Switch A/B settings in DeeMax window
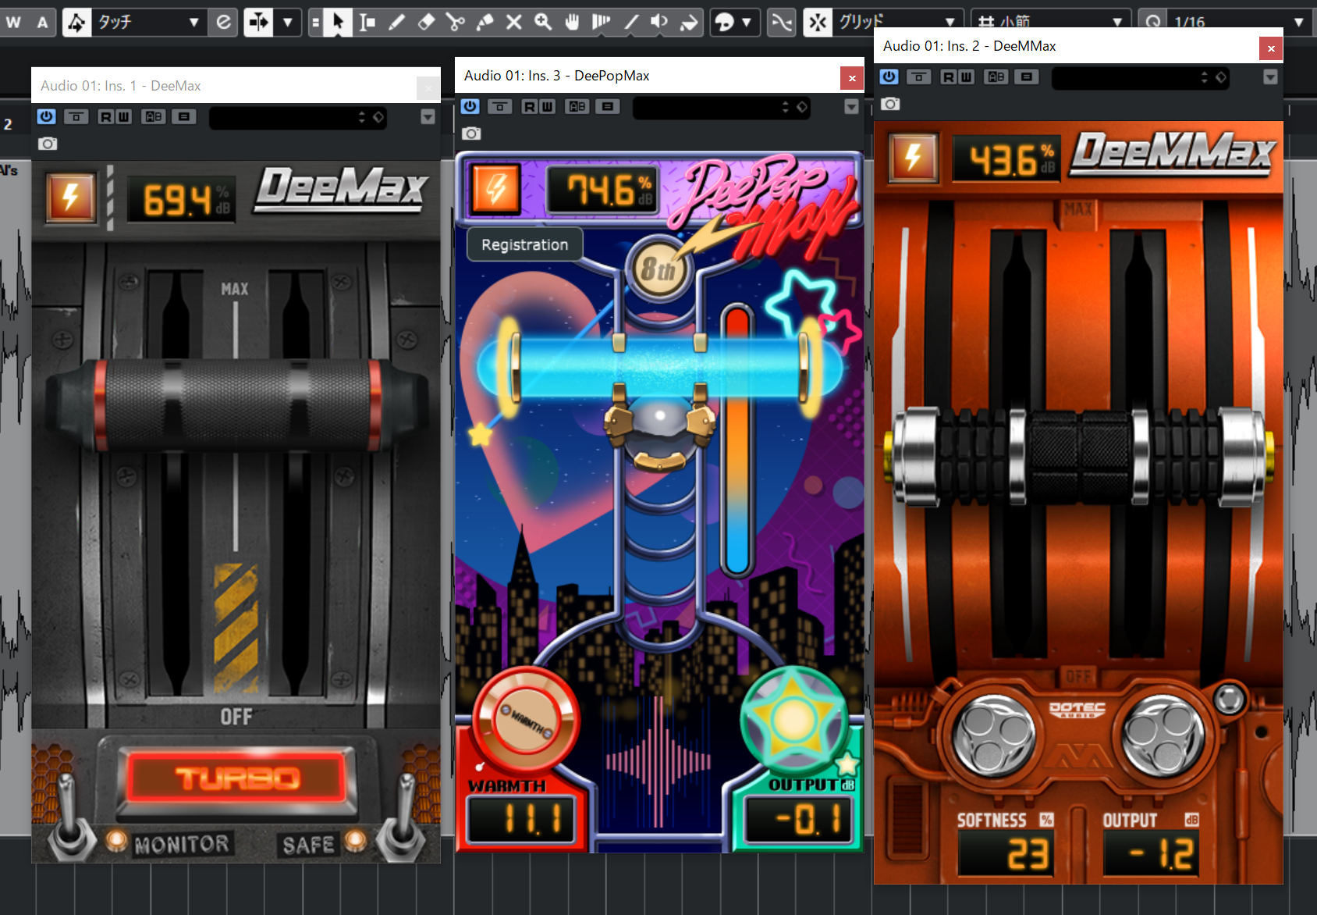Image resolution: width=1317 pixels, height=915 pixels. coord(154,117)
